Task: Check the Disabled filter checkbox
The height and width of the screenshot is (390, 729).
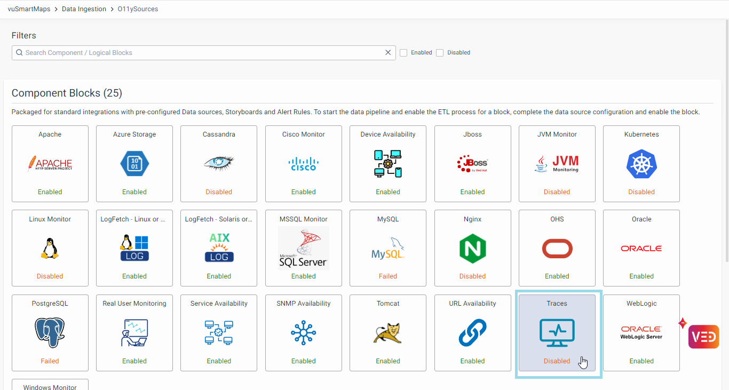Action: 440,53
